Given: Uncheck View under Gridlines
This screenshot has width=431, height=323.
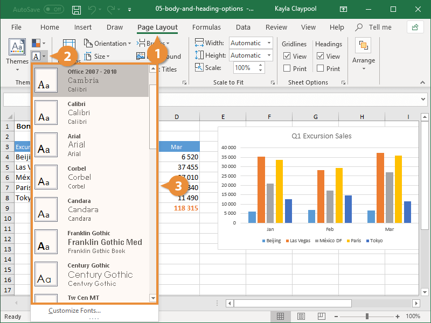Looking at the screenshot, I should pyautogui.click(x=288, y=56).
